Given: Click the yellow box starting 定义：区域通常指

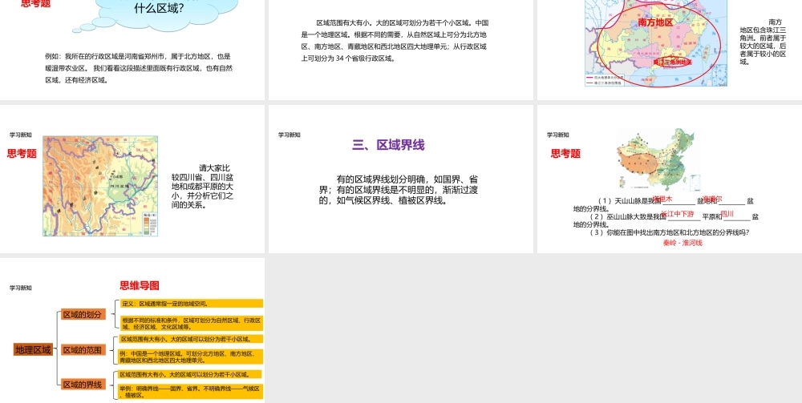Looking at the screenshot, I should (x=192, y=304).
